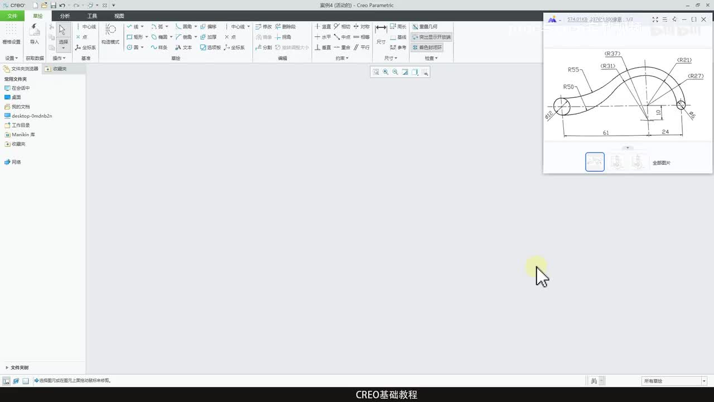Open the 检查 group dropdown
The width and height of the screenshot is (714, 402).
431,58
